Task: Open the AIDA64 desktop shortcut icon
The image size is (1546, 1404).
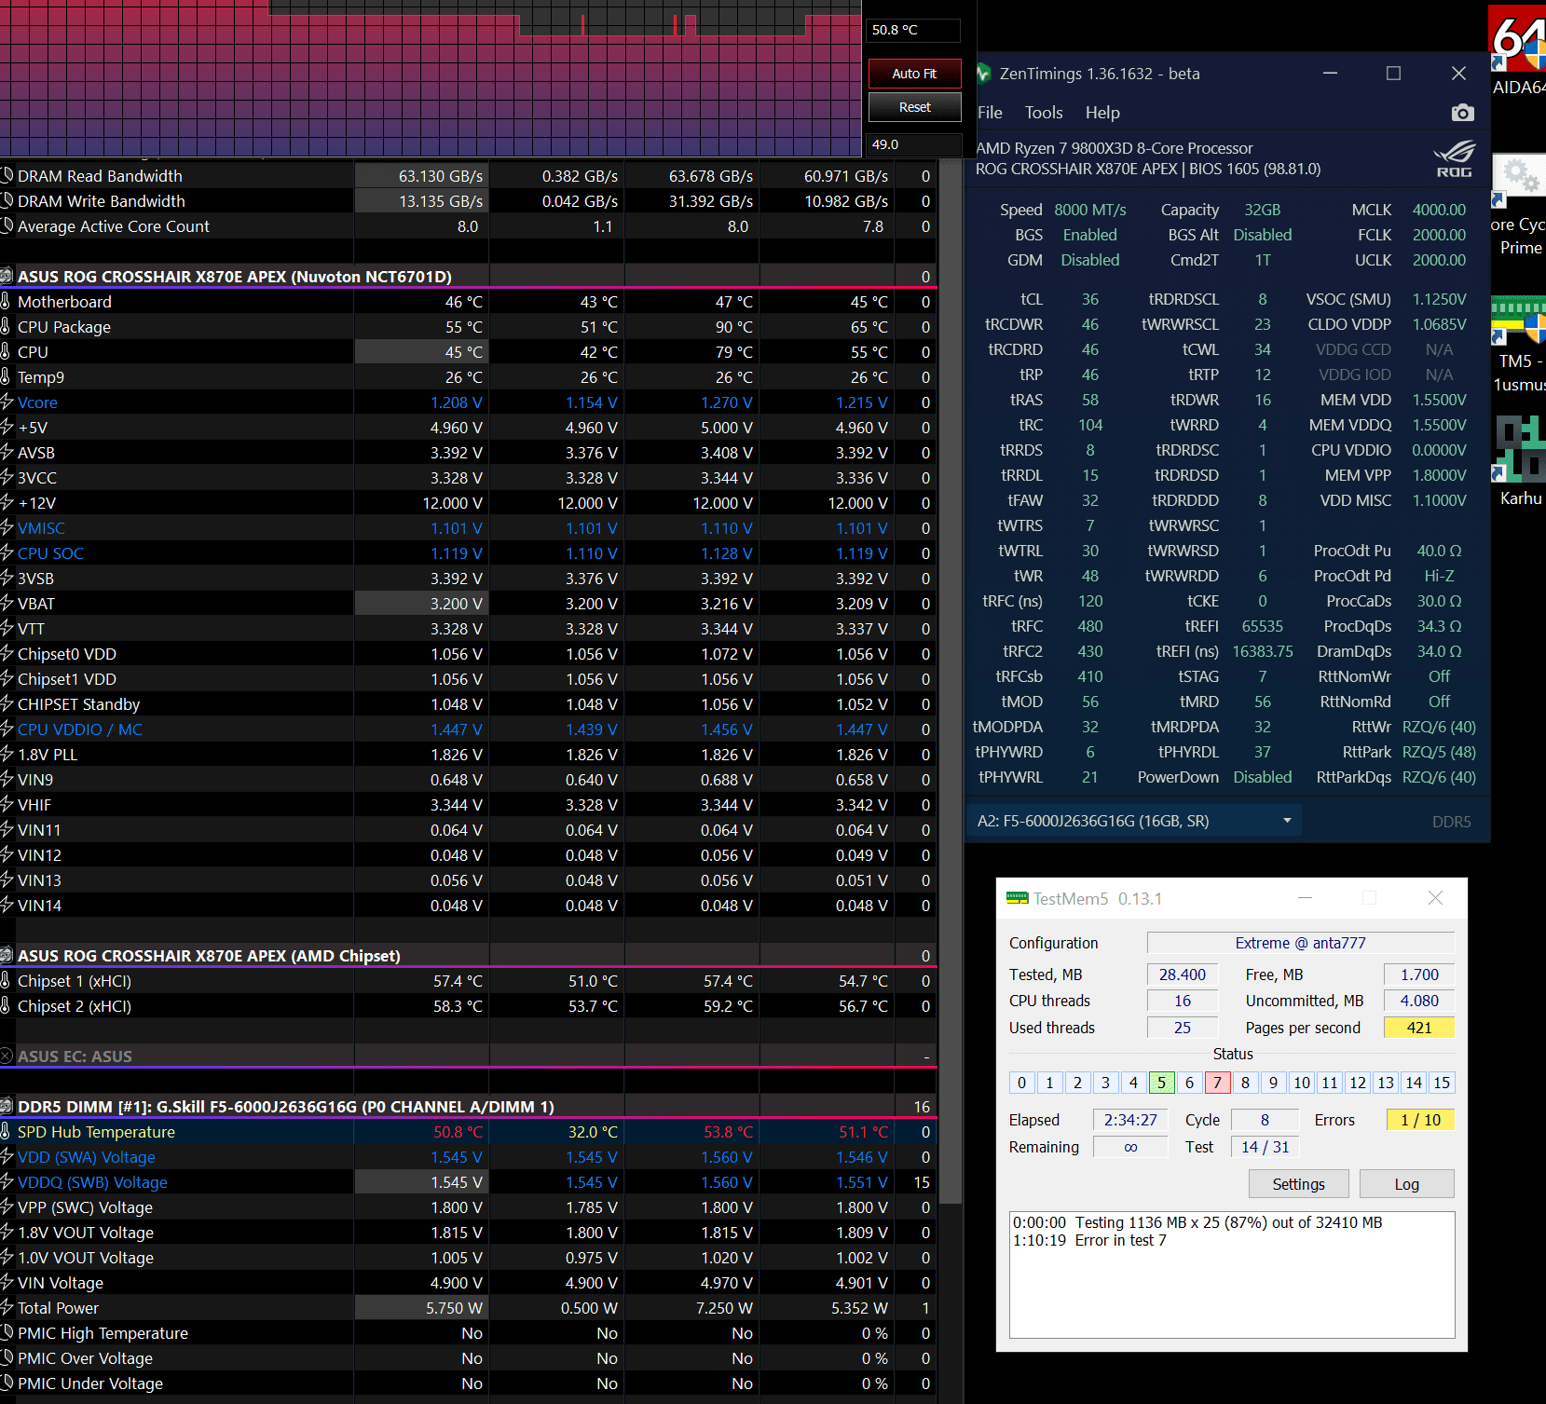Action: (x=1520, y=37)
